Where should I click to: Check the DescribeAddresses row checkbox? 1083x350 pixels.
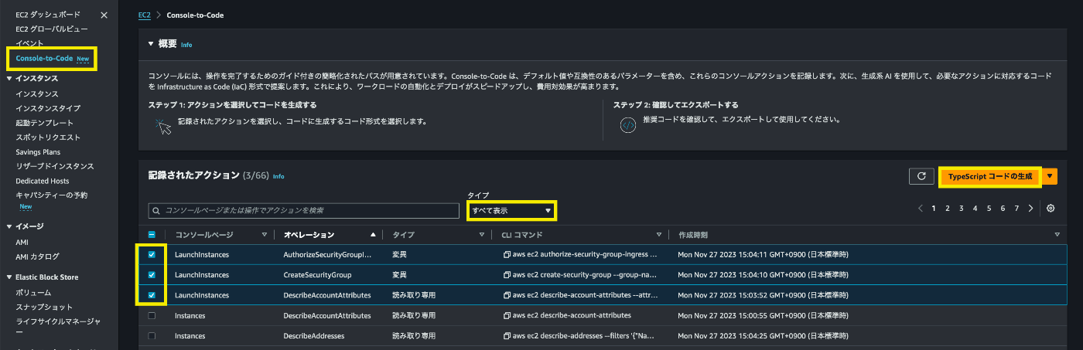[152, 336]
